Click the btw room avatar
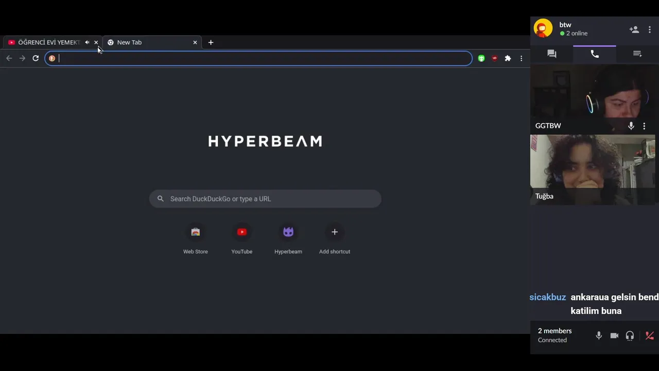Image resolution: width=659 pixels, height=371 pixels. point(543,28)
